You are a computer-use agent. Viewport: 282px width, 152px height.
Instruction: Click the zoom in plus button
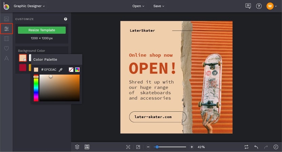192,147
